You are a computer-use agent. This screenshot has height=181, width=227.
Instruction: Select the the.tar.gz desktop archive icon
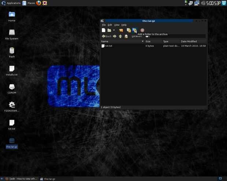pos(12,143)
